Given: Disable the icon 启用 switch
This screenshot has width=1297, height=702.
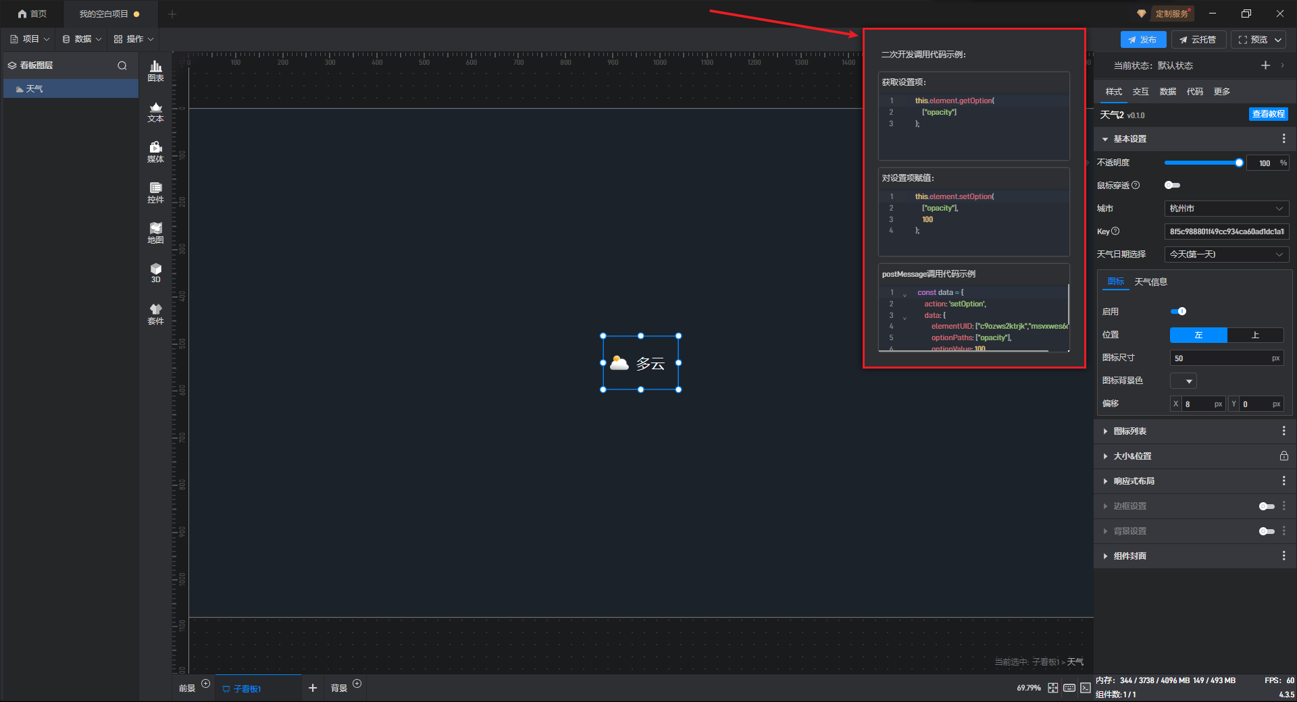Looking at the screenshot, I should point(1178,311).
